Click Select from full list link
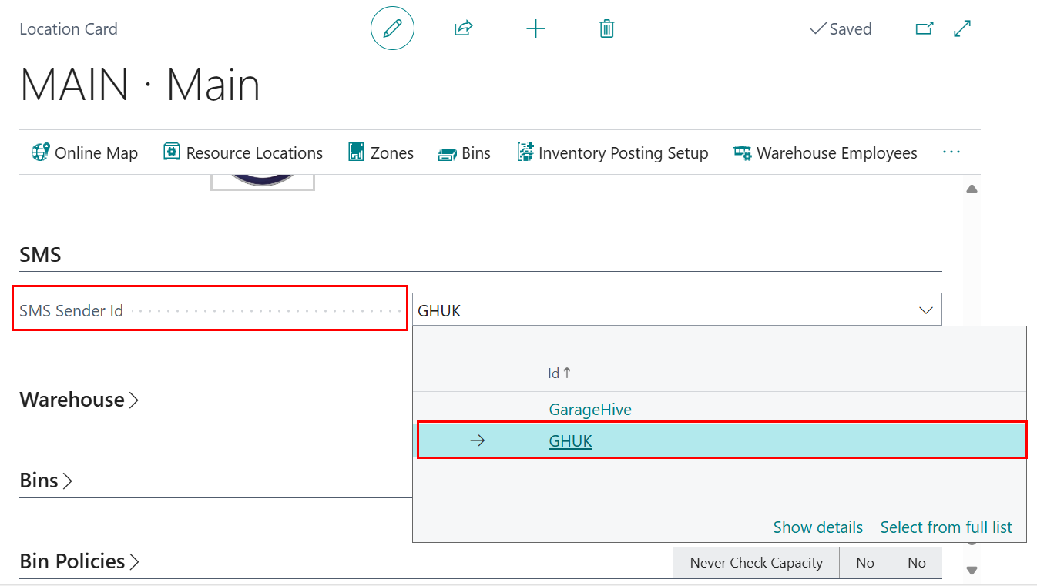Image resolution: width=1037 pixels, height=586 pixels. tap(946, 527)
